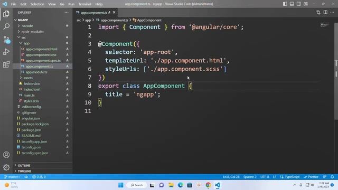The height and width of the screenshot is (190, 338).
Task: Open app.component.html in explorer
Action: click(x=42, y=49)
